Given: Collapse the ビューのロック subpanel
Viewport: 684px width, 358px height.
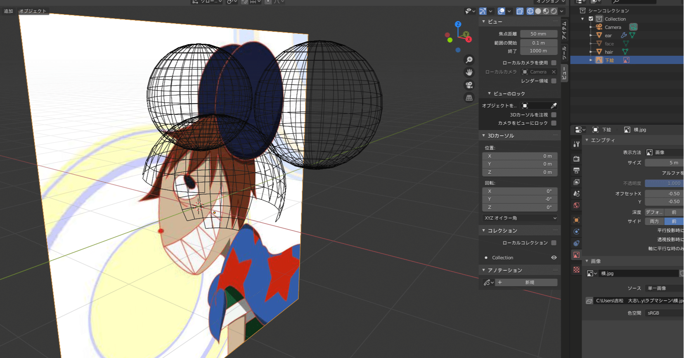Looking at the screenshot, I should [x=489, y=94].
